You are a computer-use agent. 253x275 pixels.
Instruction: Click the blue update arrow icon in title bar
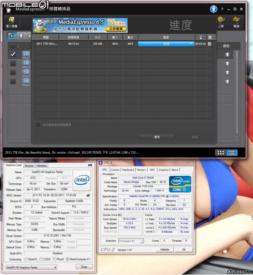click(213, 9)
